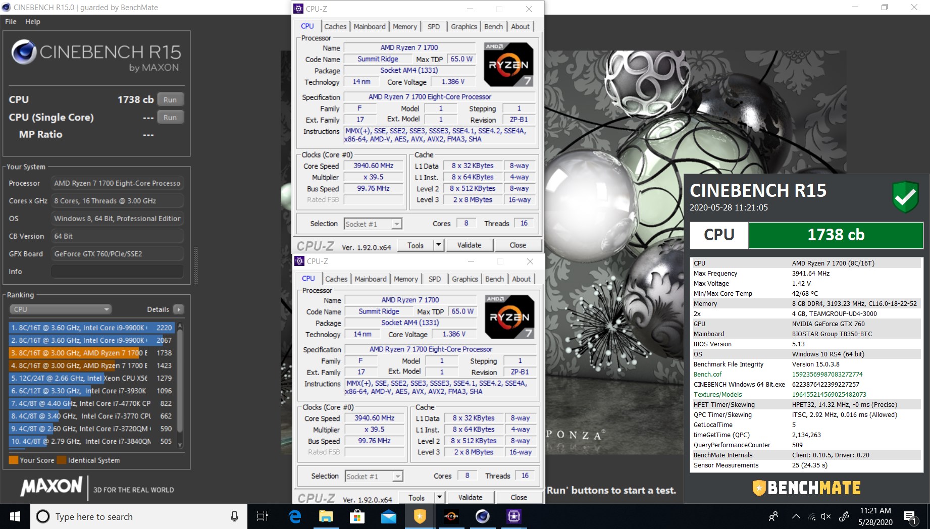Open the Action Center notification icon
The image size is (930, 529).
coord(911,517)
